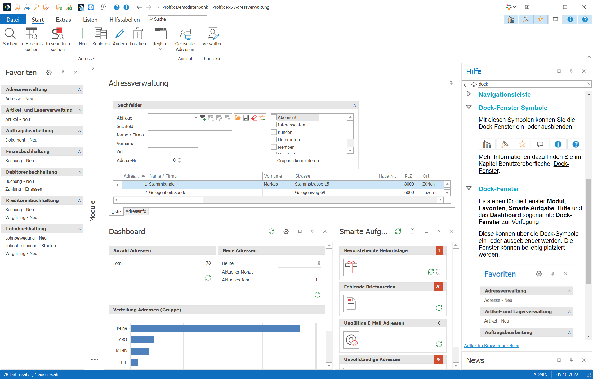Enable Gruppen kombinieren checkbox

274,161
